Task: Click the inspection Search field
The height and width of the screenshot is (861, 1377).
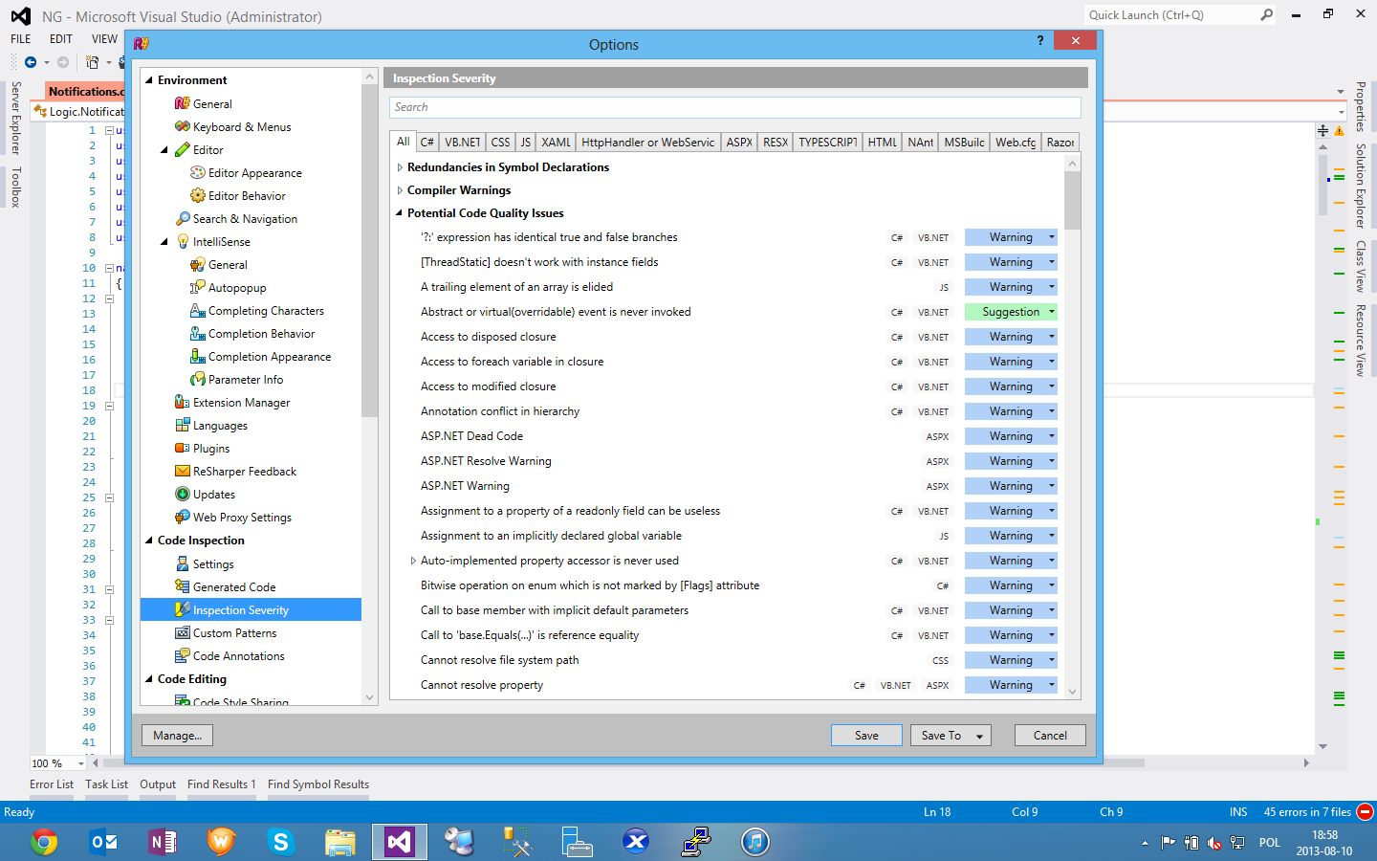Action: tap(734, 107)
